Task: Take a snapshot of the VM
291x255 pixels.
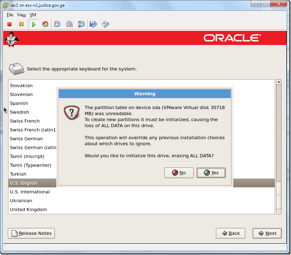Action: 57,24
